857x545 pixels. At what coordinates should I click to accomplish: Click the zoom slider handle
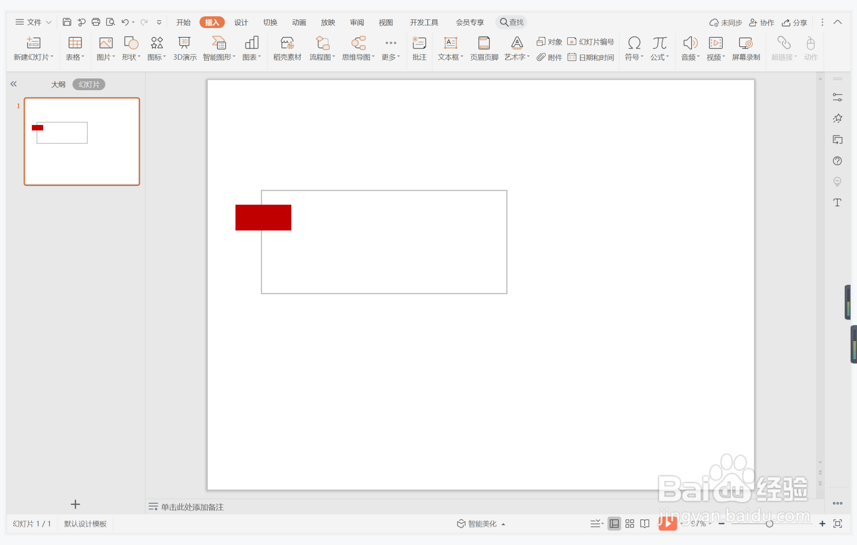coord(769,524)
